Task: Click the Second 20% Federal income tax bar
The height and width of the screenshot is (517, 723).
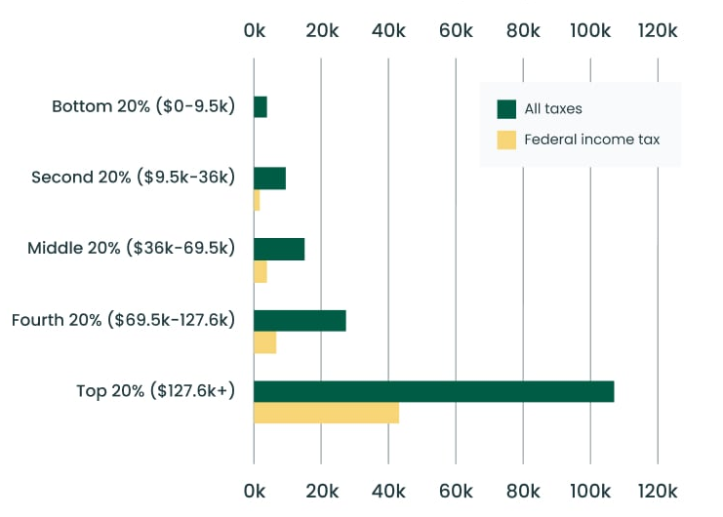Action: (257, 201)
